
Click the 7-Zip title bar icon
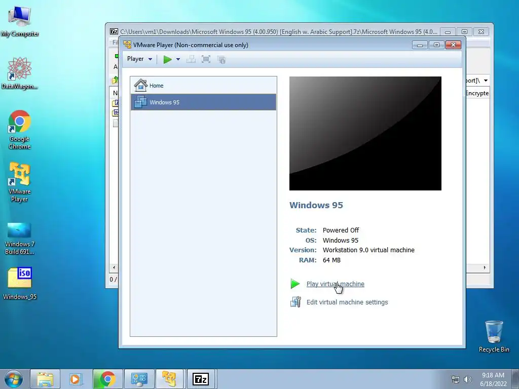click(x=114, y=31)
